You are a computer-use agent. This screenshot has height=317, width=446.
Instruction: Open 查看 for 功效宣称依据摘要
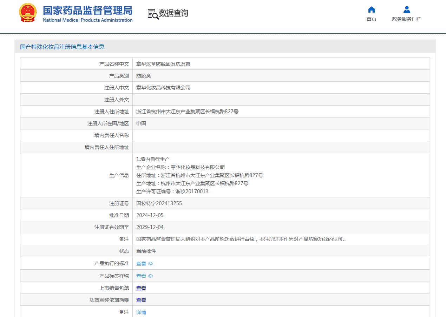coord(141,300)
